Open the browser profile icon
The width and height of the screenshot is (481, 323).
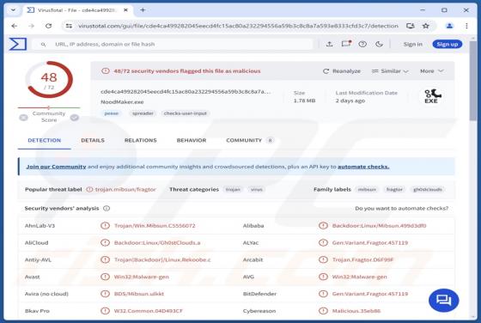coord(449,26)
